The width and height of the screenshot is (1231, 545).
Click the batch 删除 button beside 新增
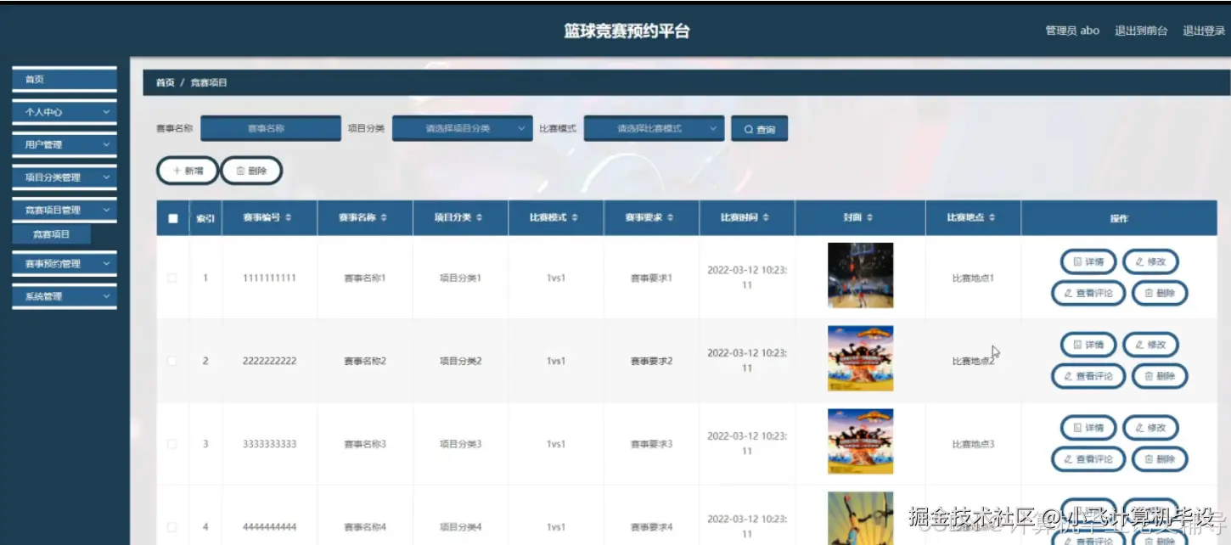(251, 171)
